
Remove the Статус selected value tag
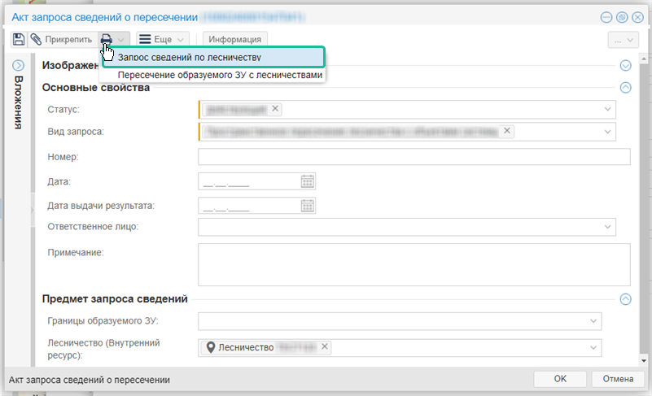(x=275, y=109)
